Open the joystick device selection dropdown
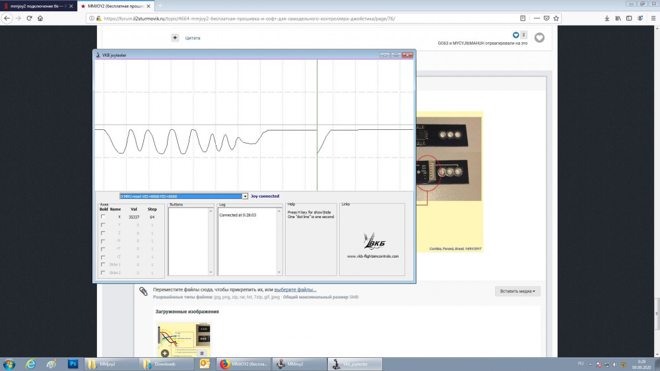660x371 pixels. click(x=245, y=196)
